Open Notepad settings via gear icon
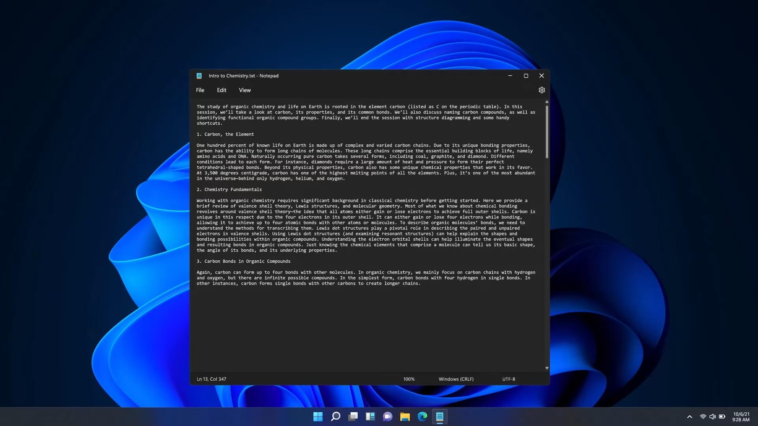This screenshot has width=758, height=426. [x=541, y=90]
